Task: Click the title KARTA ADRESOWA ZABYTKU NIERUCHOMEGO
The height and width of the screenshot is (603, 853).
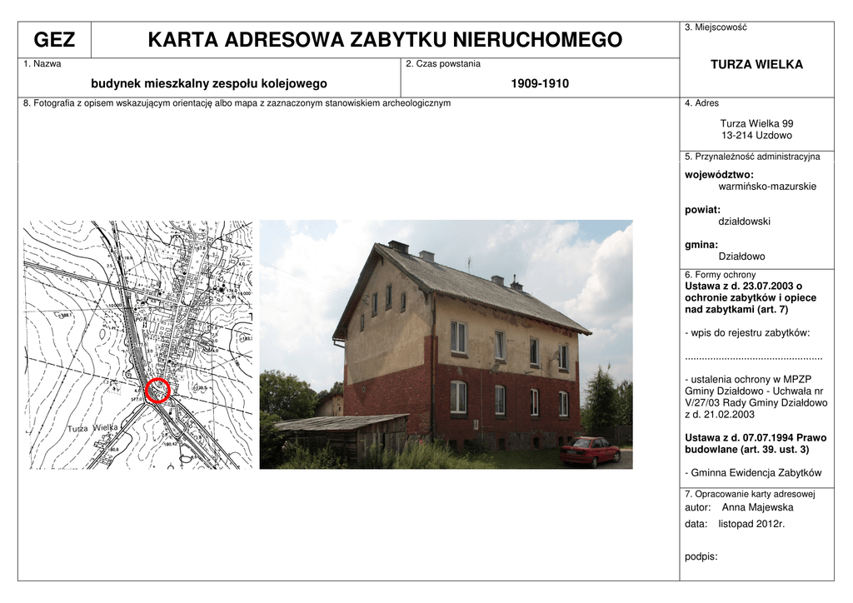Action: tap(384, 40)
